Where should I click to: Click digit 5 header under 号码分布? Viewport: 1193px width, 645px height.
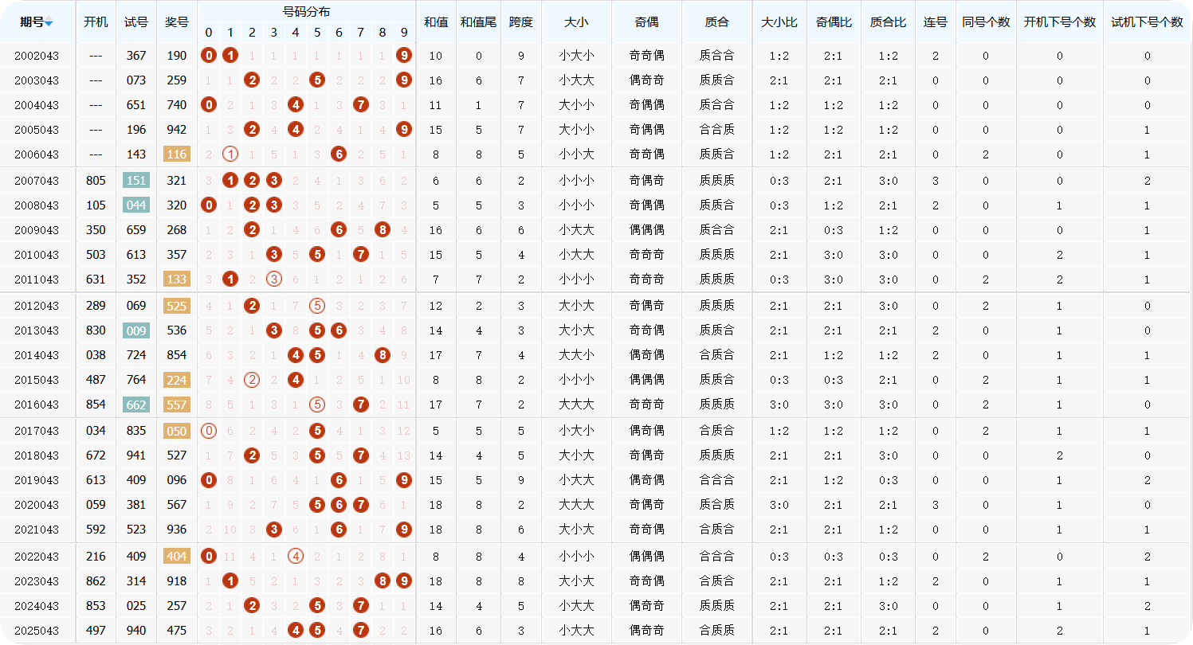click(317, 33)
